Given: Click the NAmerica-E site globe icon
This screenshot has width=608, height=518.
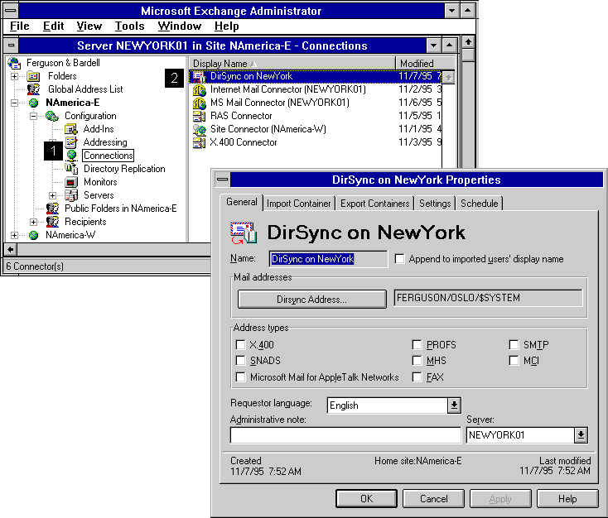Looking at the screenshot, I should (34, 103).
